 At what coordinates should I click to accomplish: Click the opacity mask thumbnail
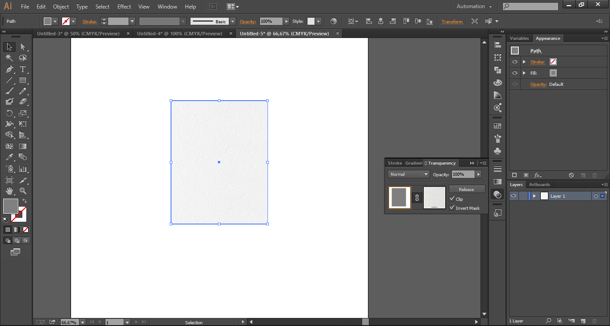tap(435, 198)
